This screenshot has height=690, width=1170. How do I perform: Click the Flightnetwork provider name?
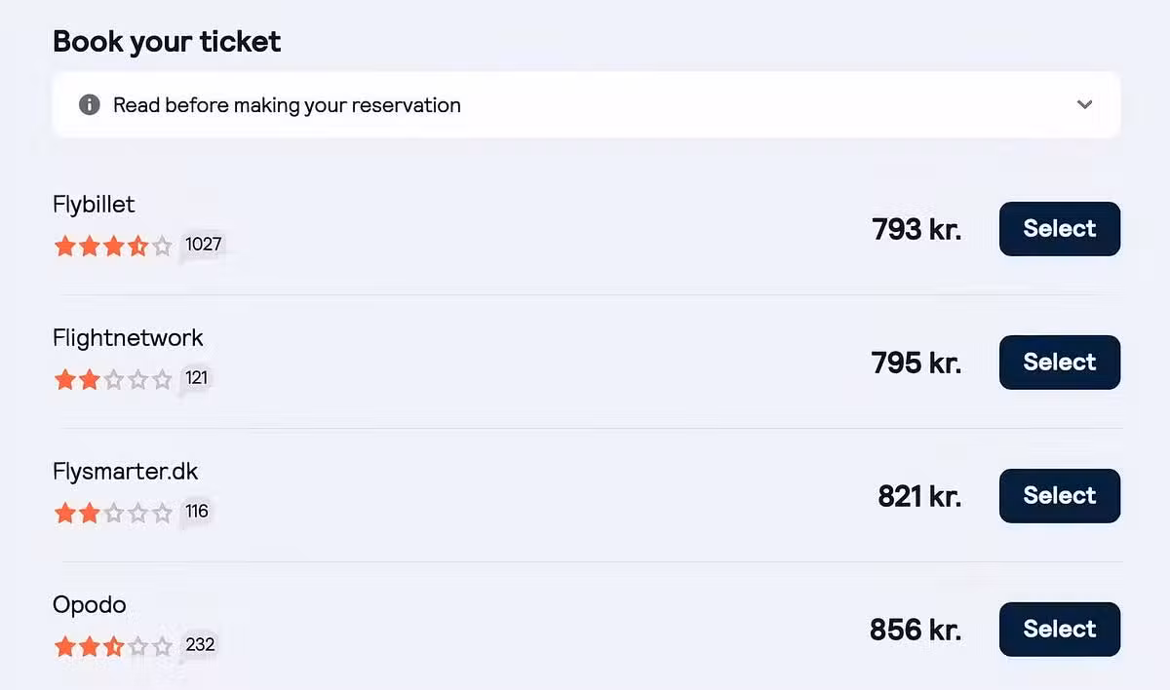pyautogui.click(x=128, y=338)
